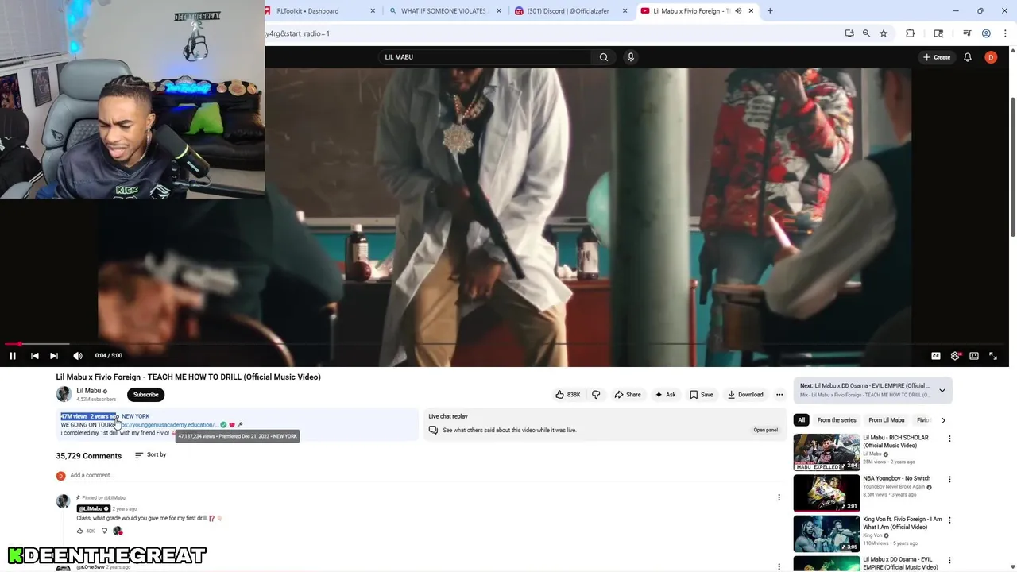Open options for RICH SCHOLAR suggestion
Viewport: 1017px width, 572px height.
coord(949,439)
